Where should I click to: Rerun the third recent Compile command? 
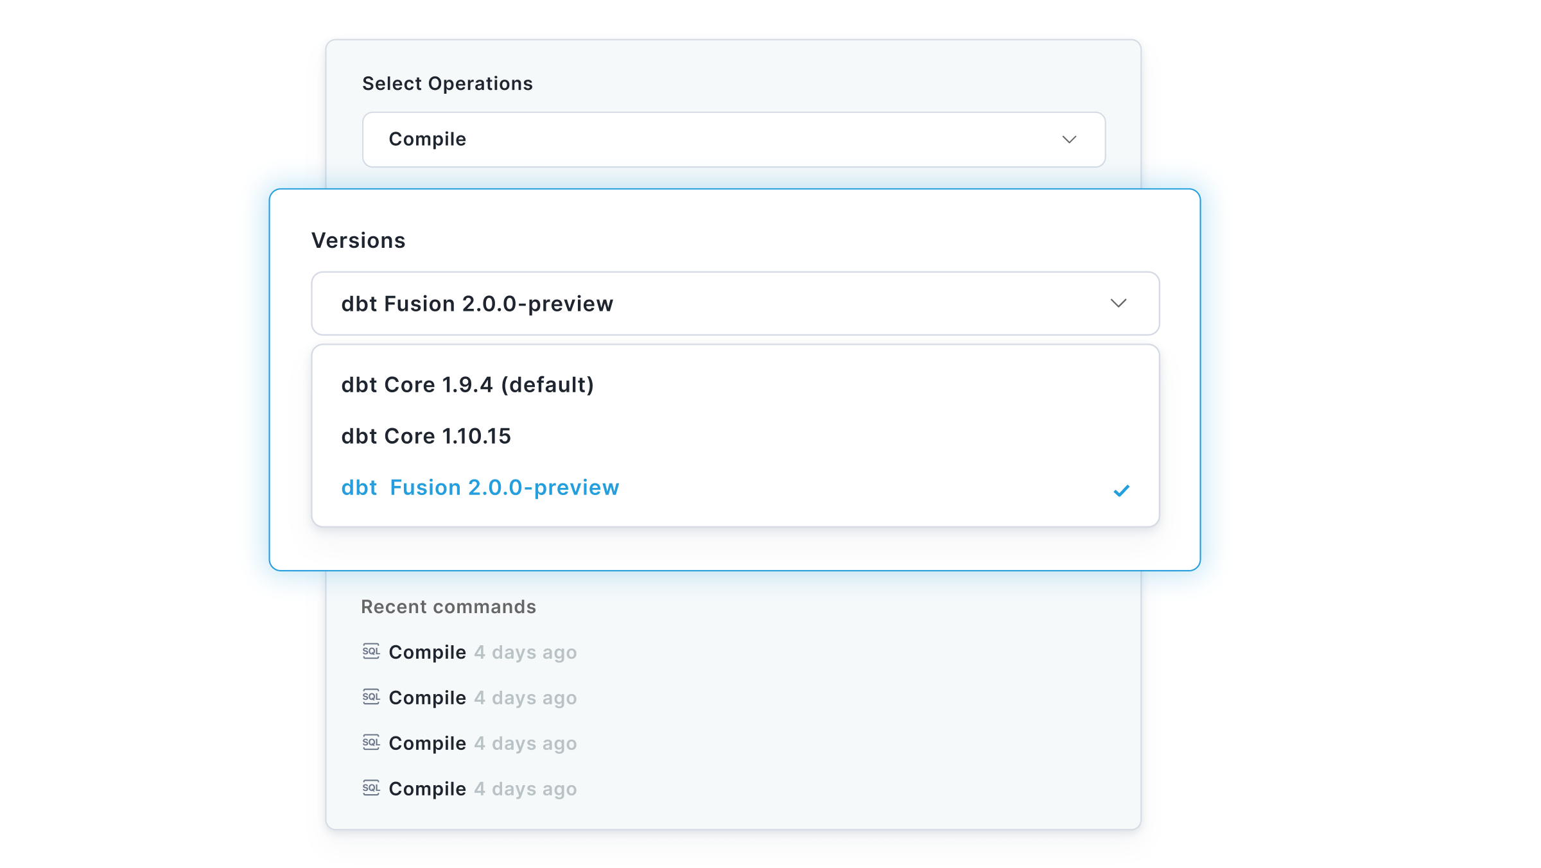[x=469, y=743]
